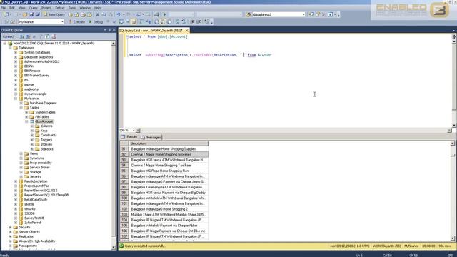This screenshot has width=457, height=257.
Task: Collapse the dbo.Account table node
Action: [26, 121]
